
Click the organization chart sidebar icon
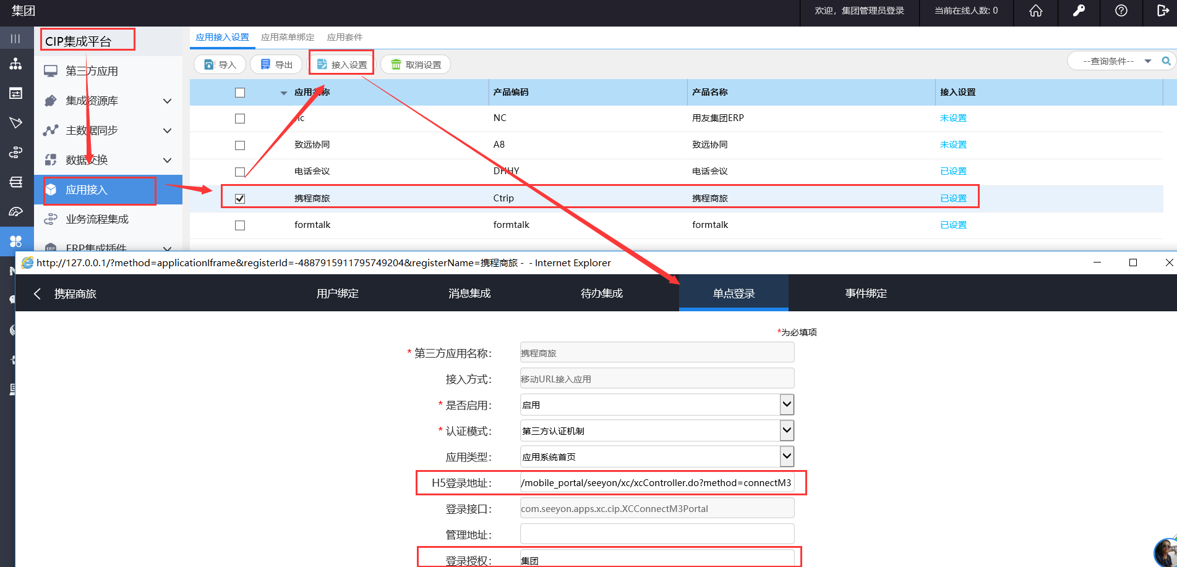(x=15, y=64)
